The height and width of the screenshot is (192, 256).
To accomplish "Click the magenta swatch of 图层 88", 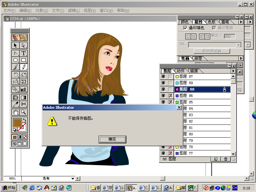I will [177, 89].
